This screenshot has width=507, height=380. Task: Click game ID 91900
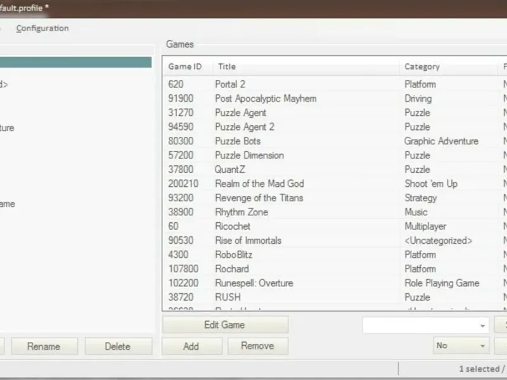pyautogui.click(x=181, y=99)
